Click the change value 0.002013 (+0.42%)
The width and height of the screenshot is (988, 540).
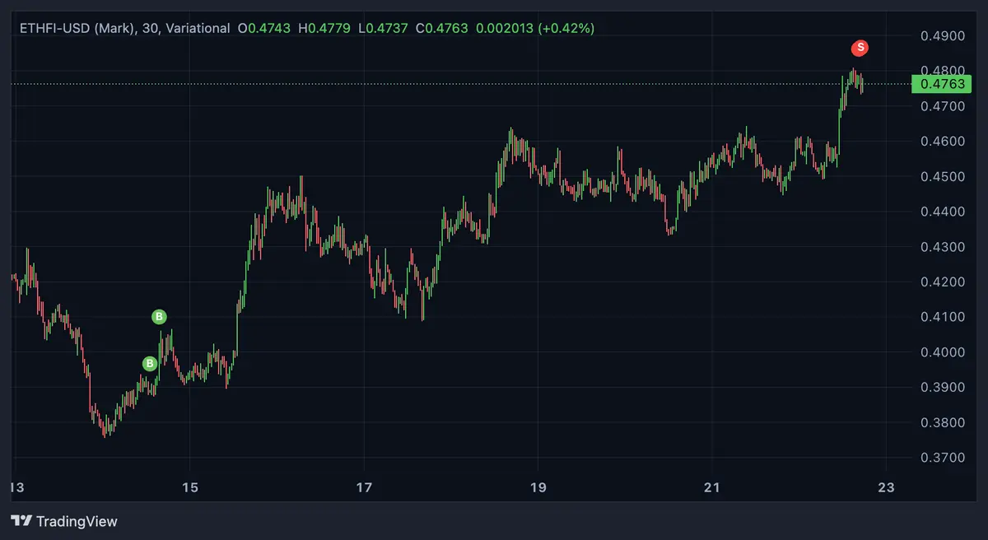pyautogui.click(x=534, y=28)
